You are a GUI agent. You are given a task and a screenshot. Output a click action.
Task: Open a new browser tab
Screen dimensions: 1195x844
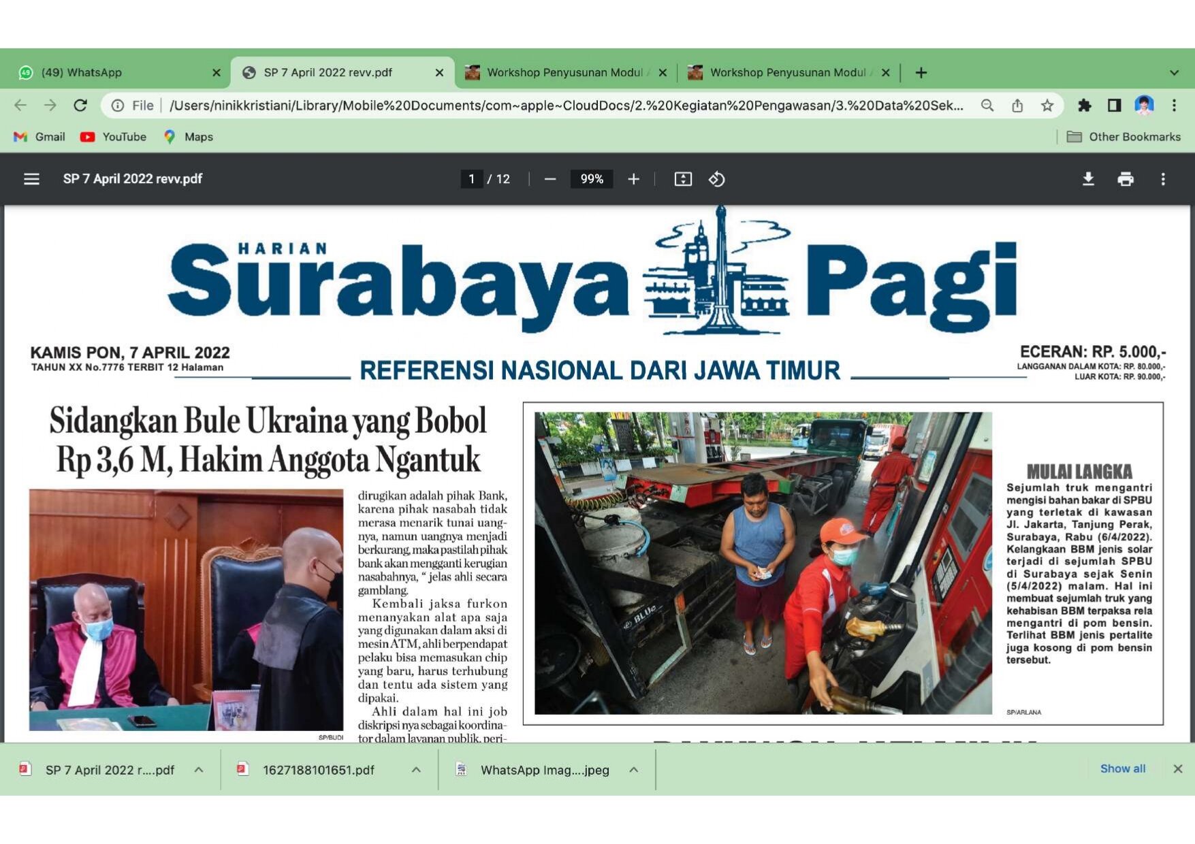(x=921, y=73)
